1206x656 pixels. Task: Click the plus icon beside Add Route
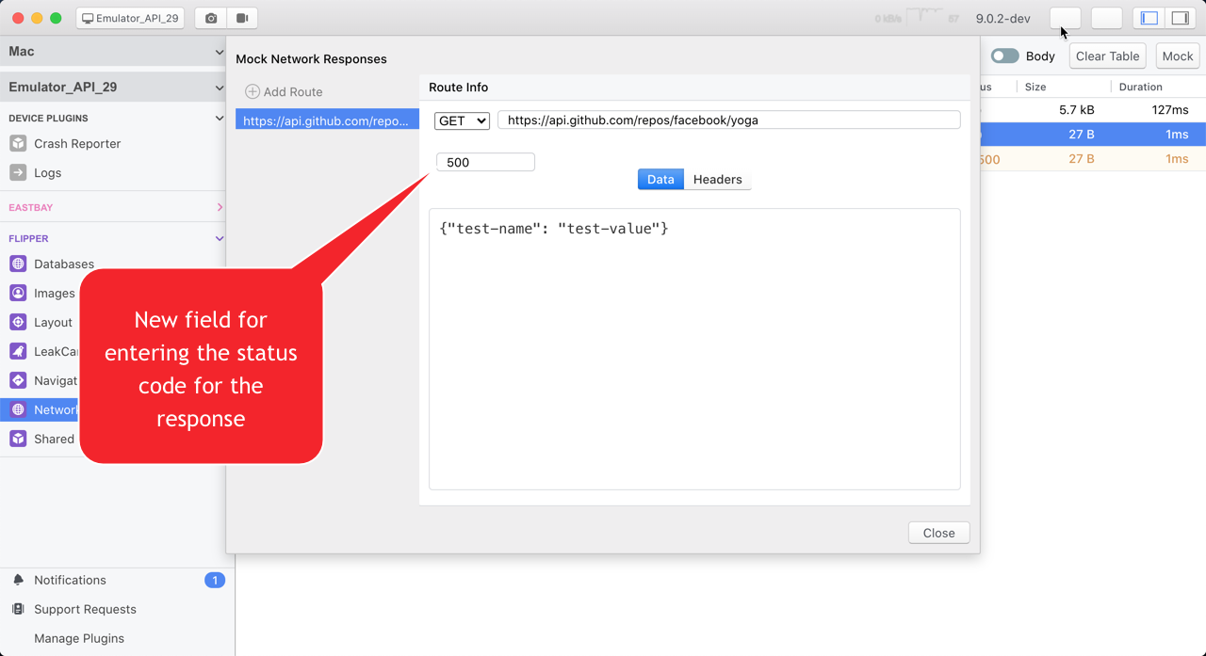pos(253,91)
